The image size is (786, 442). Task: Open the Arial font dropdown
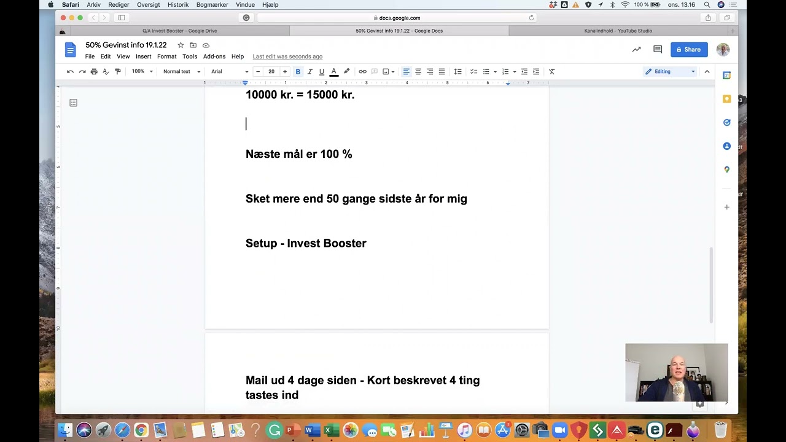(230, 72)
